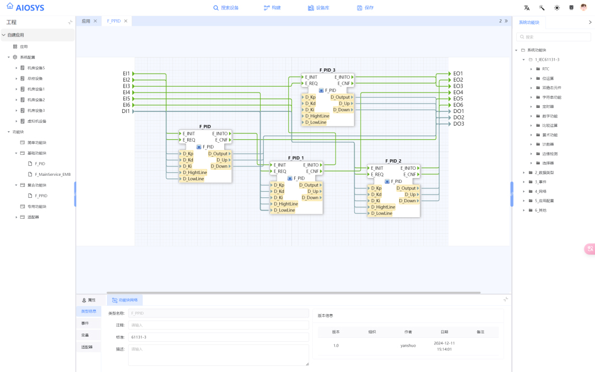The width and height of the screenshot is (595, 372).
Task: Click the 保存 save icon
Action: pos(359,8)
